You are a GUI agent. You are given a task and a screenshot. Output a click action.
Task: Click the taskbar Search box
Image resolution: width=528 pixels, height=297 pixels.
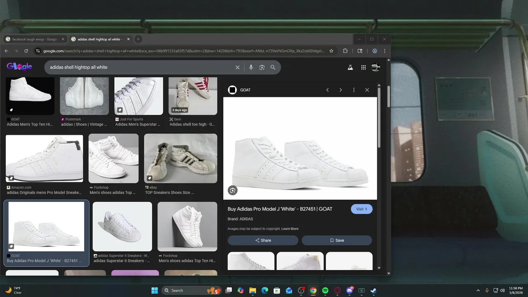tap(191, 290)
